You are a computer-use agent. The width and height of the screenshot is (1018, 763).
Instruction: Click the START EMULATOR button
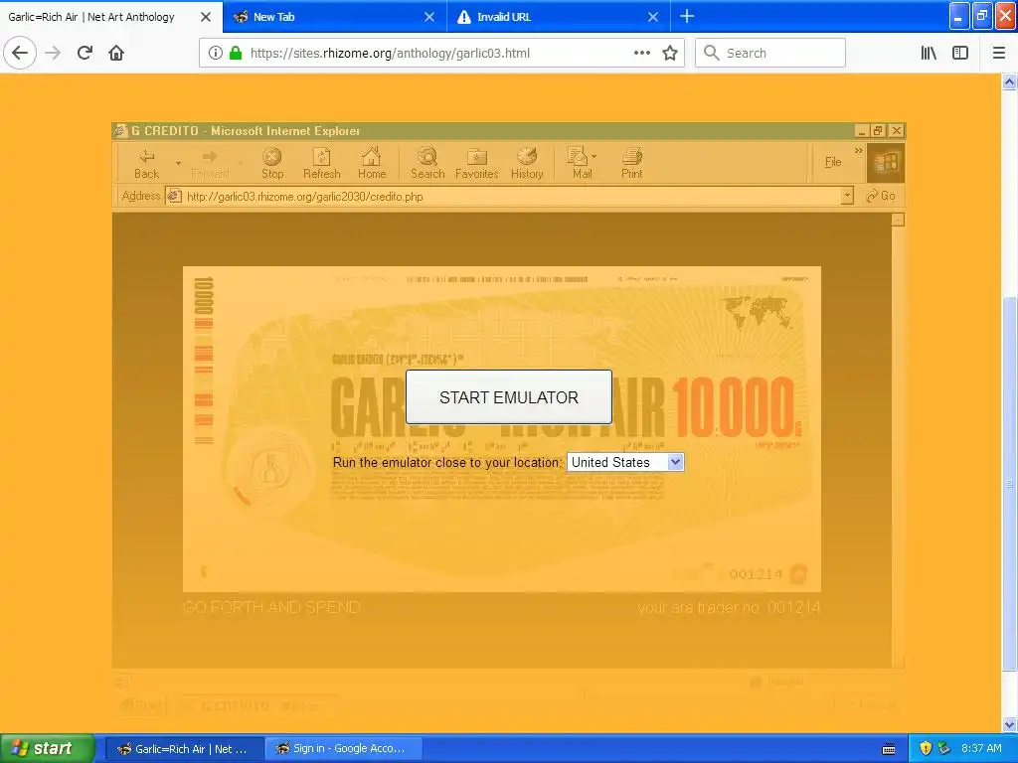(x=508, y=397)
